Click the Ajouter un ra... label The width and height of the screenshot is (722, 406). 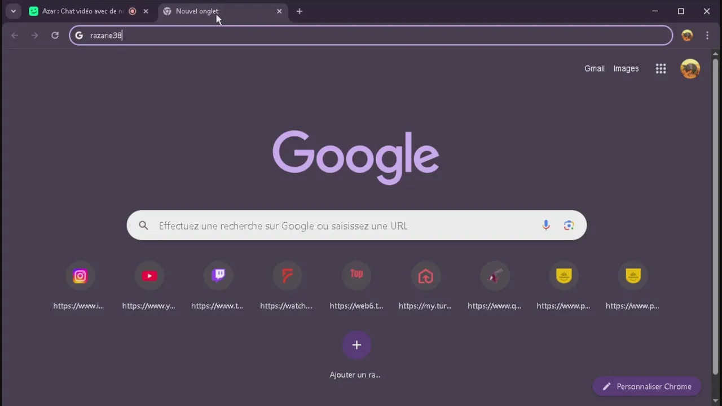coord(355,375)
